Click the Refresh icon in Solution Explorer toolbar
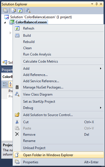 click(20, 11)
